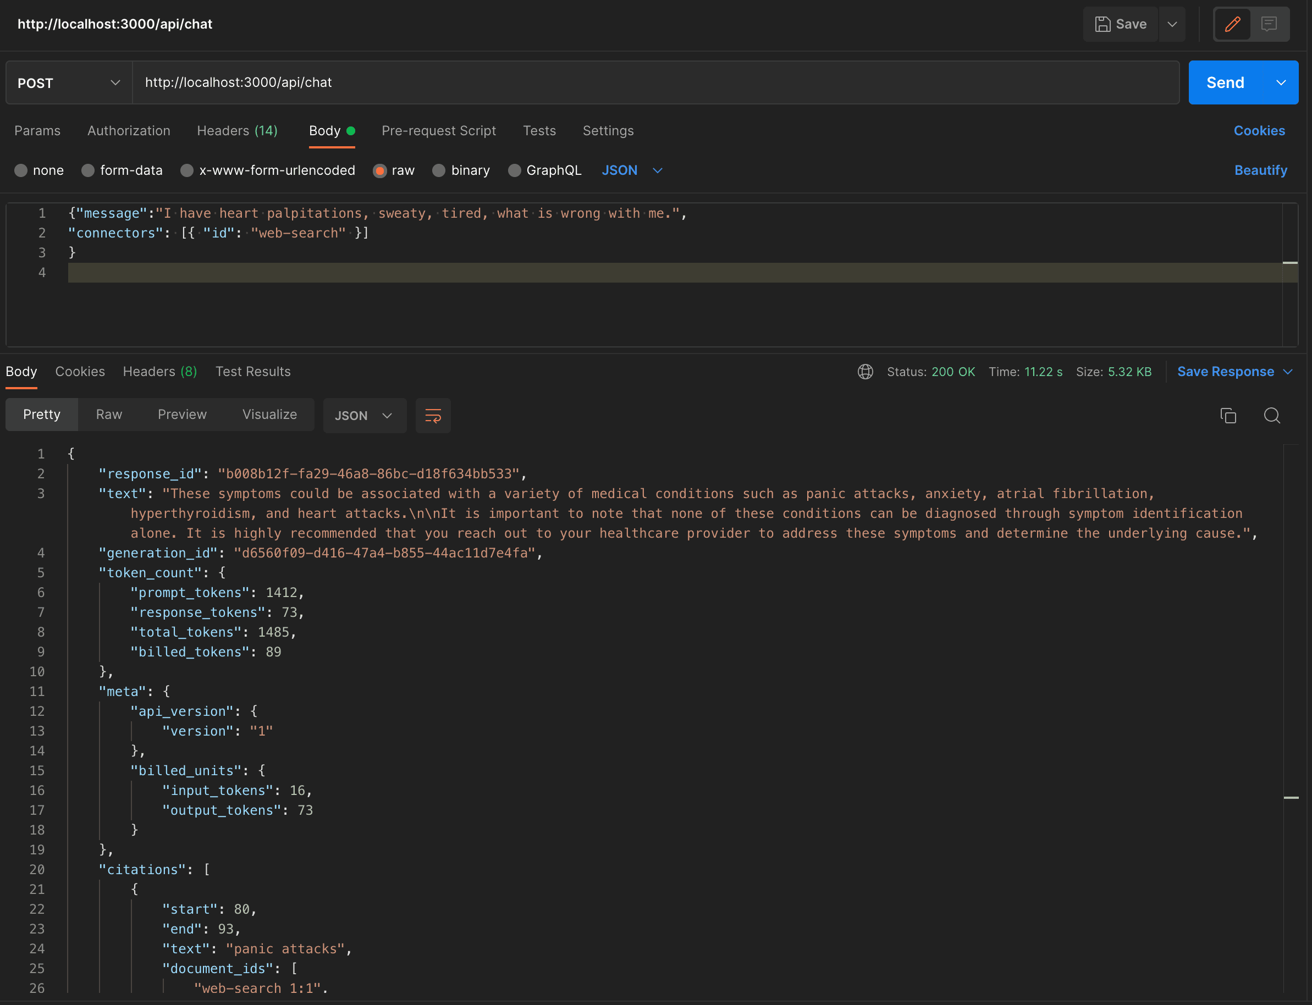Select the raw body radio button

point(379,170)
